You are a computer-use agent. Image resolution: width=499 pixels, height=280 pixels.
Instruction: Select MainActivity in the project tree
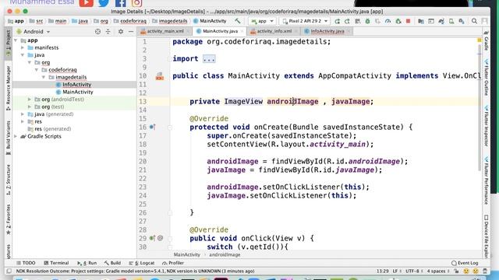click(78, 92)
